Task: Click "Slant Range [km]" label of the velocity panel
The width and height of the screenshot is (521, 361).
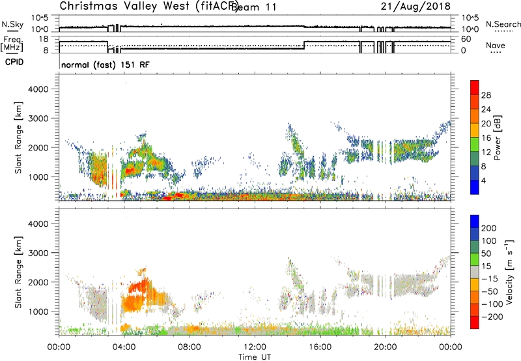Action: pos(18,272)
